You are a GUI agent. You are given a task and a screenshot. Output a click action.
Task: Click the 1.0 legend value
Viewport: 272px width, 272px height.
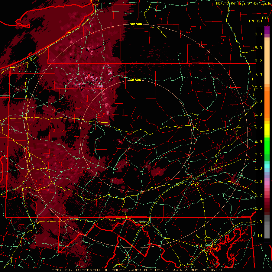point(258,182)
